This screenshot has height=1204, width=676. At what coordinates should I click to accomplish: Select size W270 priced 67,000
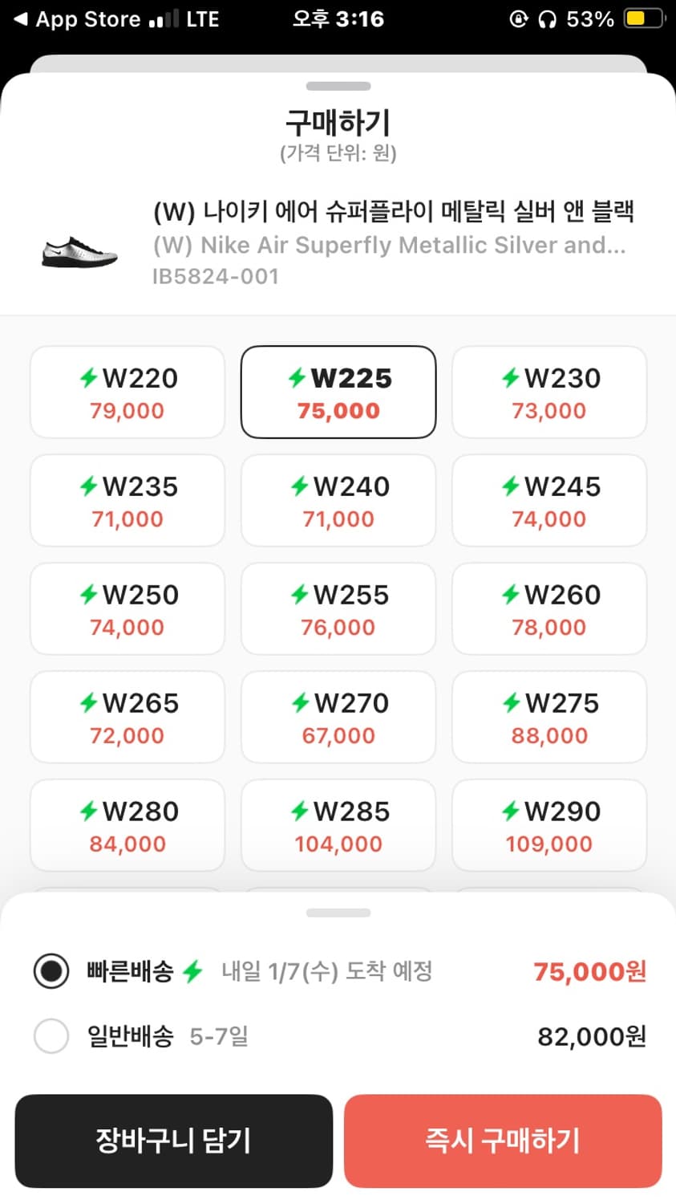point(338,718)
